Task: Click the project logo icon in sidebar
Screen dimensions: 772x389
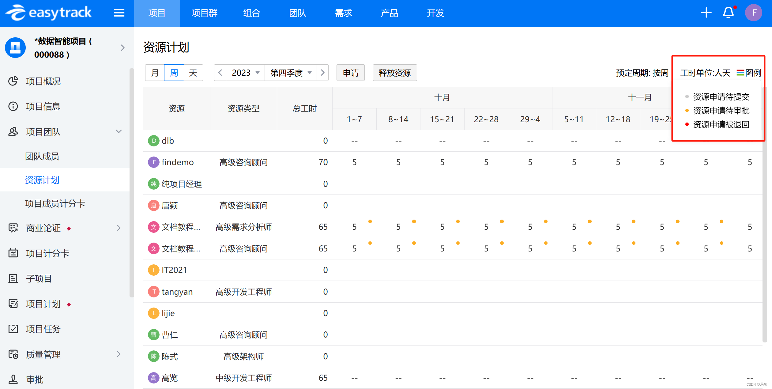Action: [x=15, y=47]
